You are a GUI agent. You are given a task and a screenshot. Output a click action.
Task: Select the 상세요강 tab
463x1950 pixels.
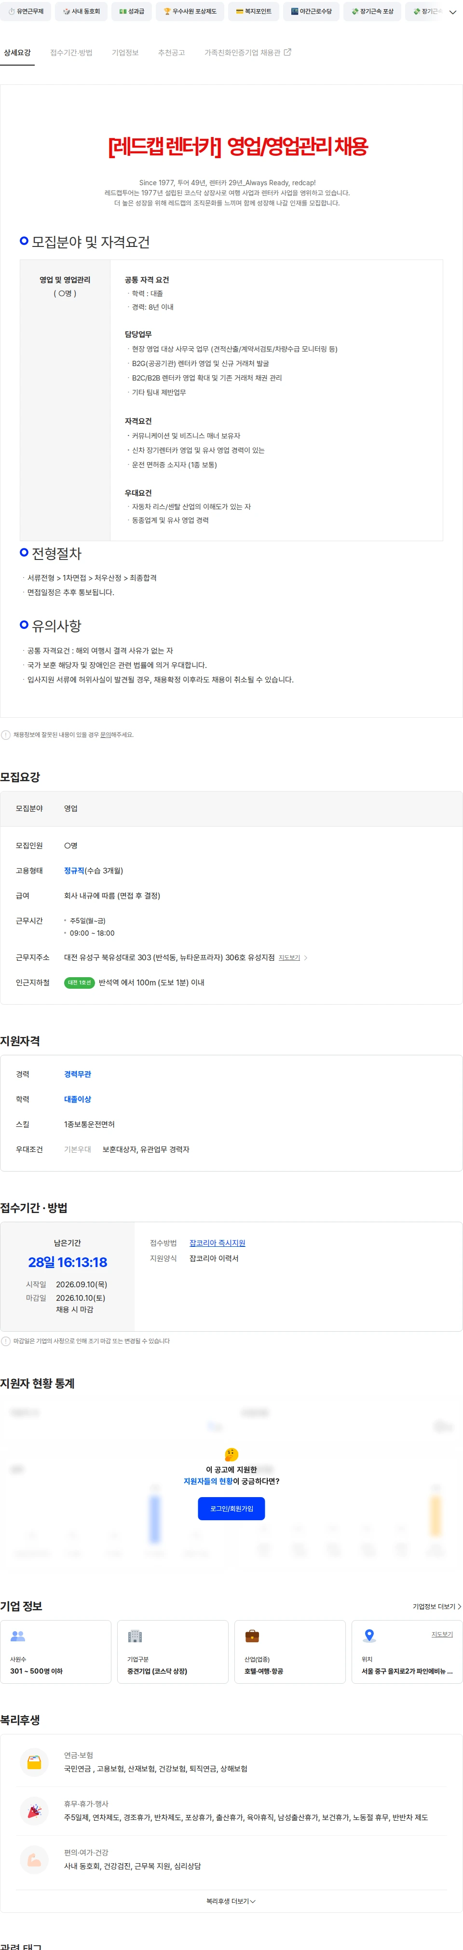pos(17,52)
